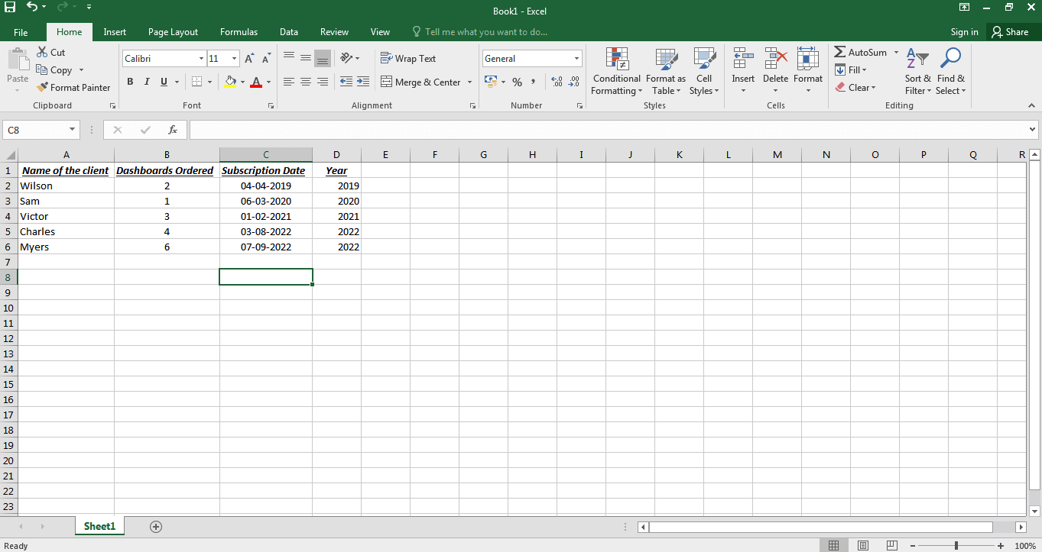Click AutoSum sigma button
This screenshot has height=552, width=1042.
pos(861,52)
